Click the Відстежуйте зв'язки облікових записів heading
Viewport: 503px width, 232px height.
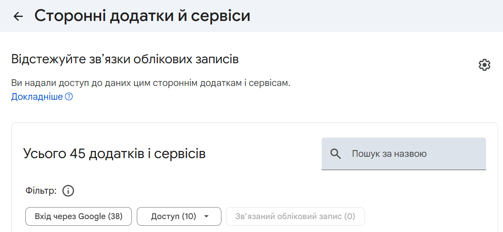coord(125,59)
